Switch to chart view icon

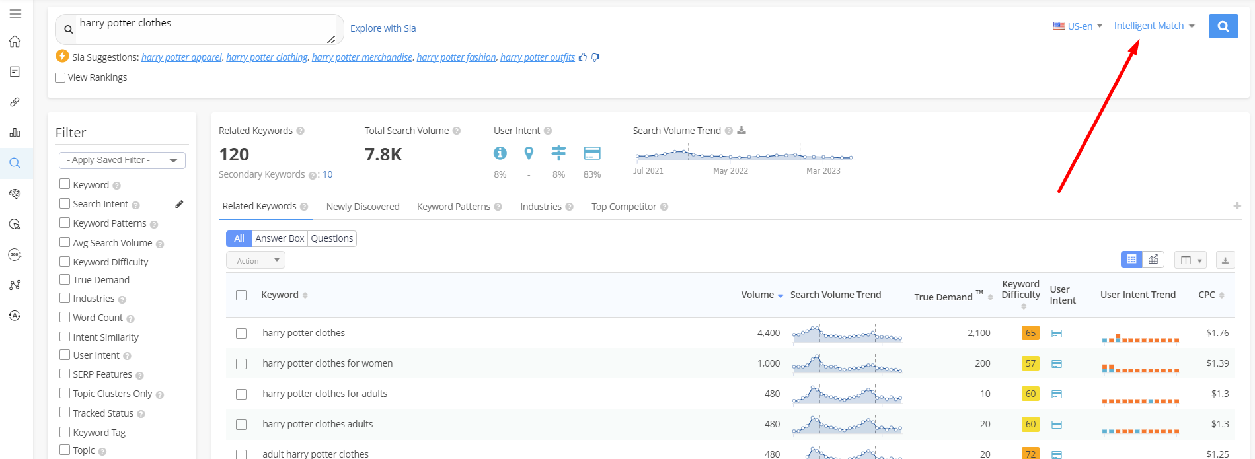pos(1153,260)
